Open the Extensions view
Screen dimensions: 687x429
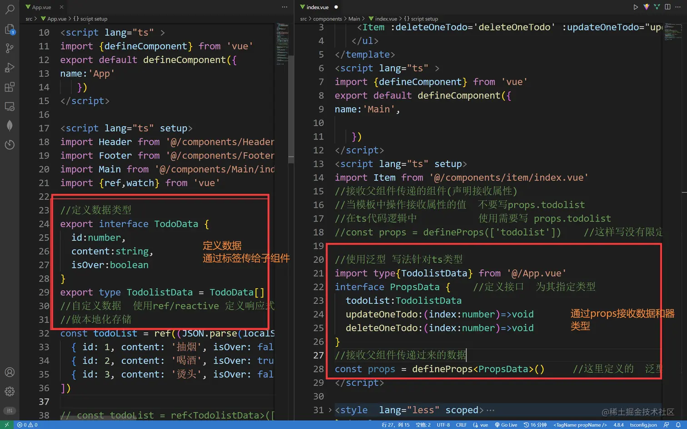point(10,87)
